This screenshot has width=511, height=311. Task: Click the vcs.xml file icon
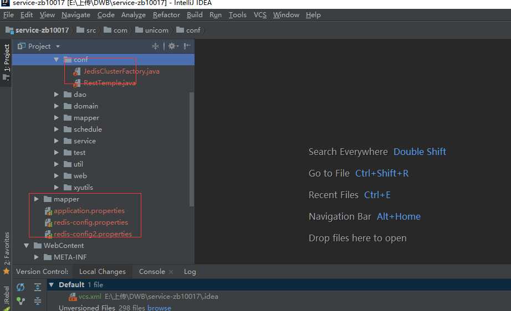coord(73,297)
